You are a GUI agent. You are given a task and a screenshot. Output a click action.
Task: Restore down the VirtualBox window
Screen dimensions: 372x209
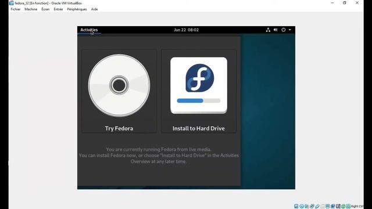345,3
